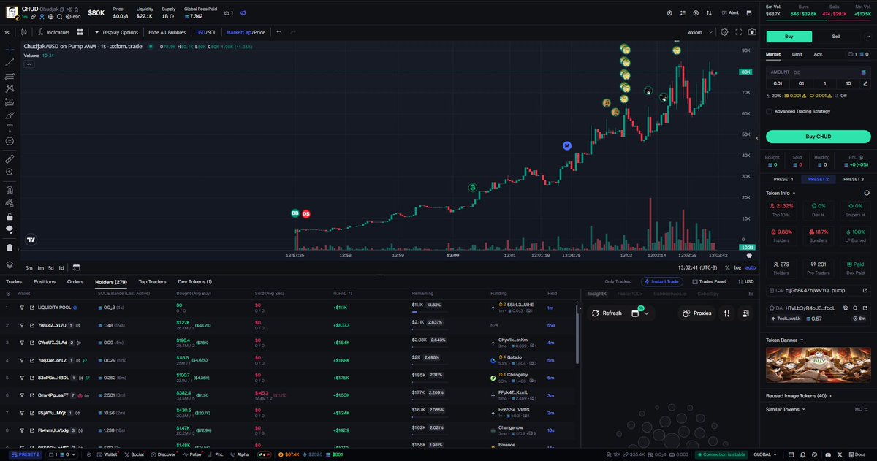Click the Buys versus Sells volume ratio bar
The width and height of the screenshot is (877, 461).
[819, 20]
